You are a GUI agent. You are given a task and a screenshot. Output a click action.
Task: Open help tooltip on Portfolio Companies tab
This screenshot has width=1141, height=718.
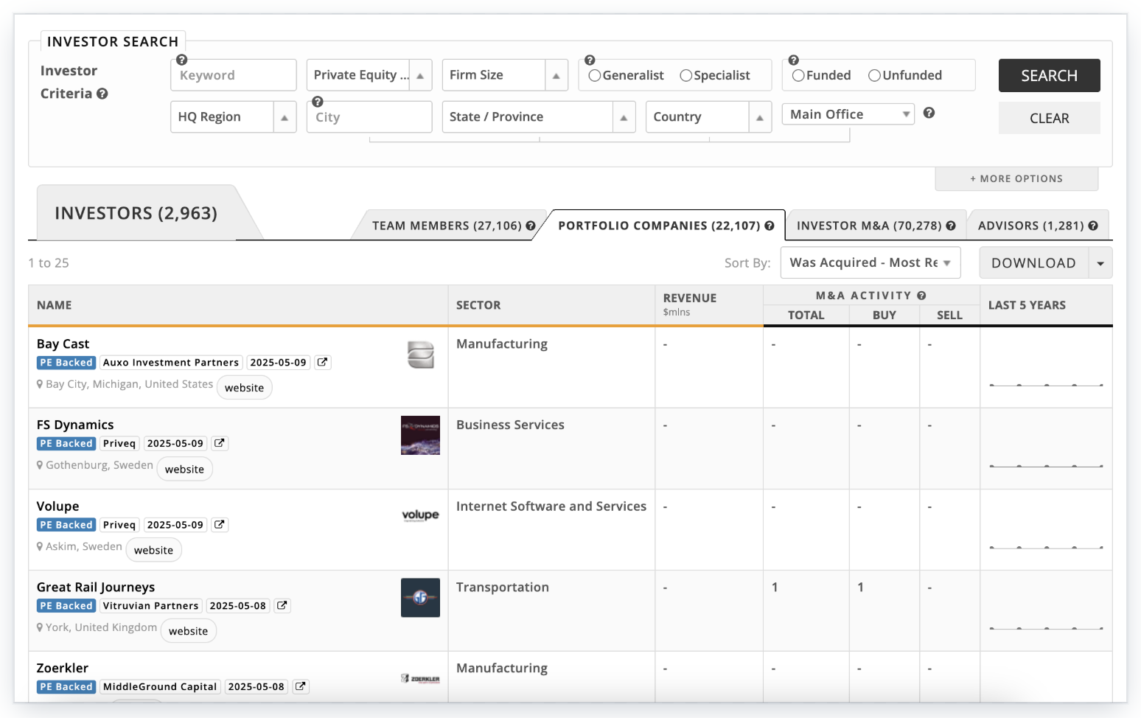[769, 226]
